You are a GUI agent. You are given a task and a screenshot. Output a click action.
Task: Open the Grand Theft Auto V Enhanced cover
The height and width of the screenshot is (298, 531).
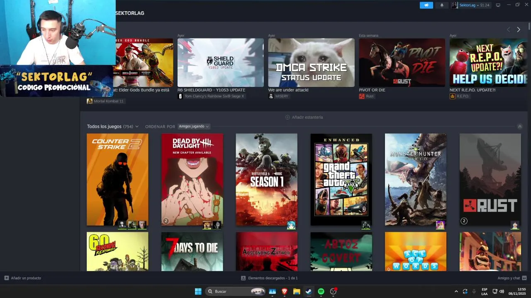341,180
